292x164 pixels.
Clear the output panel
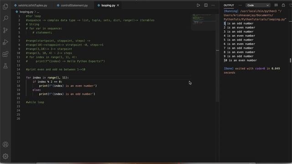click(x=276, y=5)
